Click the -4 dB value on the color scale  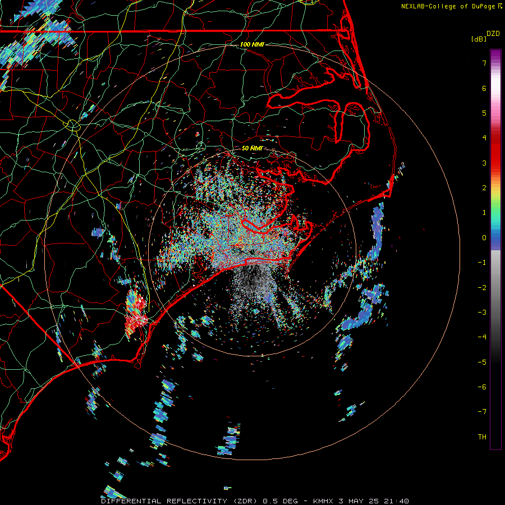482,337
